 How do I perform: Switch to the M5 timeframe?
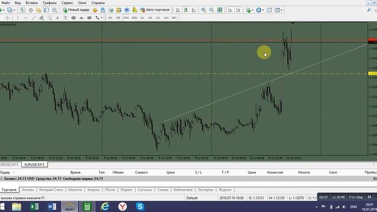click(118, 18)
